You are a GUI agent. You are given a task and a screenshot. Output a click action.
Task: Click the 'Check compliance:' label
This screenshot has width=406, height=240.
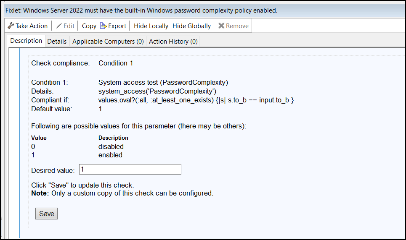(61, 63)
